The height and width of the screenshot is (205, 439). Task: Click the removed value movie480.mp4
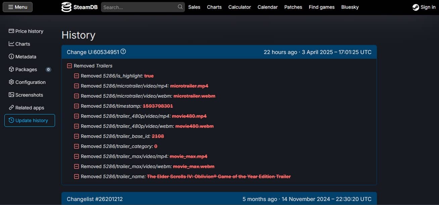189,116
